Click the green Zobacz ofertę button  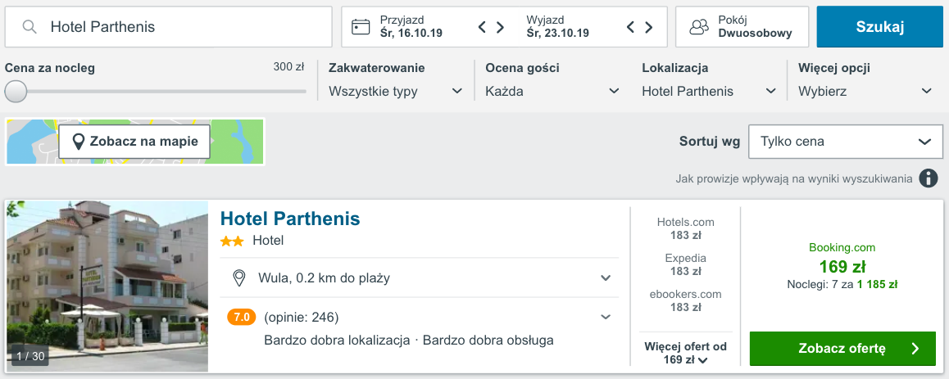842,349
